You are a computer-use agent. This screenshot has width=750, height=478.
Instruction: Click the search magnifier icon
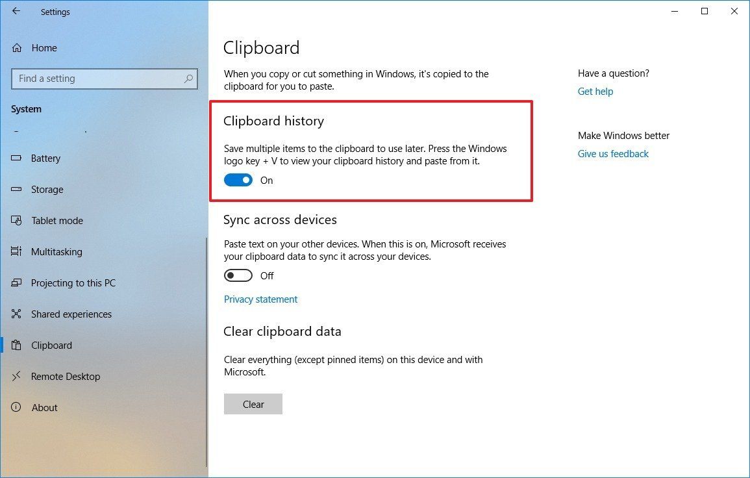[188, 79]
